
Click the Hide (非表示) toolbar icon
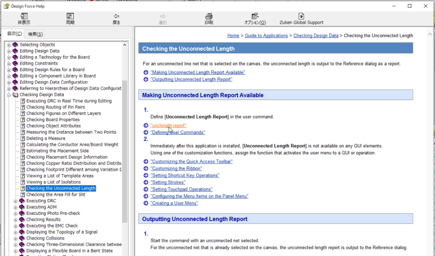click(24, 17)
